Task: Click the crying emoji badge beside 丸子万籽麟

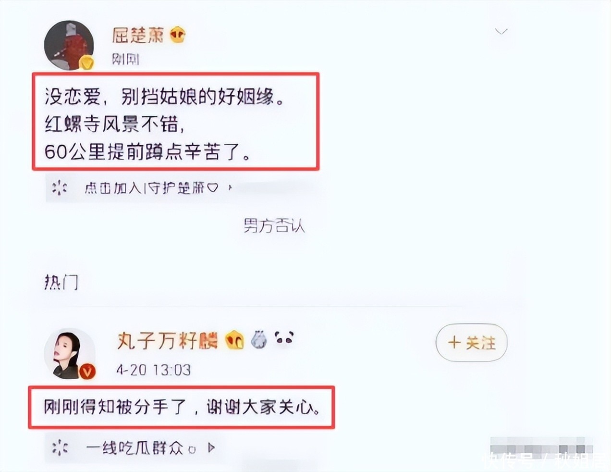Action: [x=235, y=340]
